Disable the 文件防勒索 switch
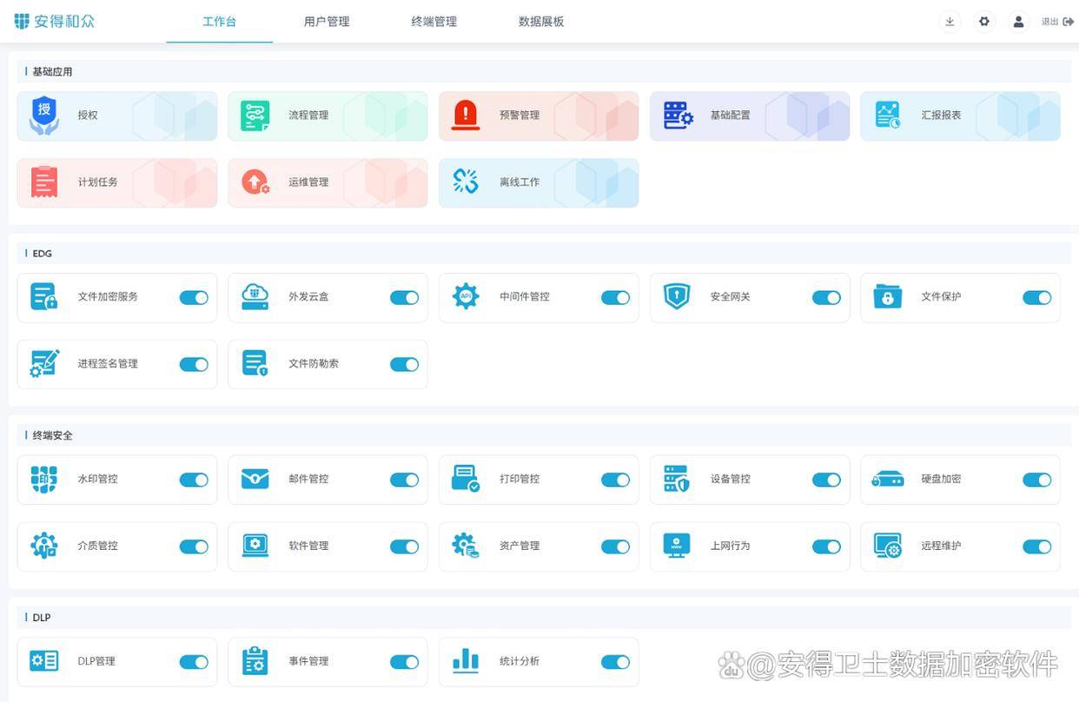The image size is (1079, 702). click(x=405, y=365)
